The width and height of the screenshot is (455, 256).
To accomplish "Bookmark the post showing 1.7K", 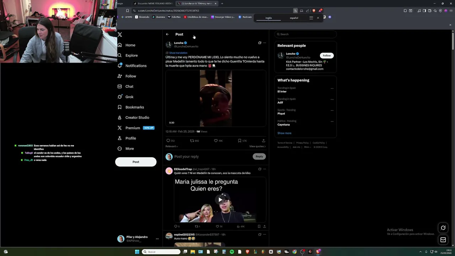I will click(240, 141).
